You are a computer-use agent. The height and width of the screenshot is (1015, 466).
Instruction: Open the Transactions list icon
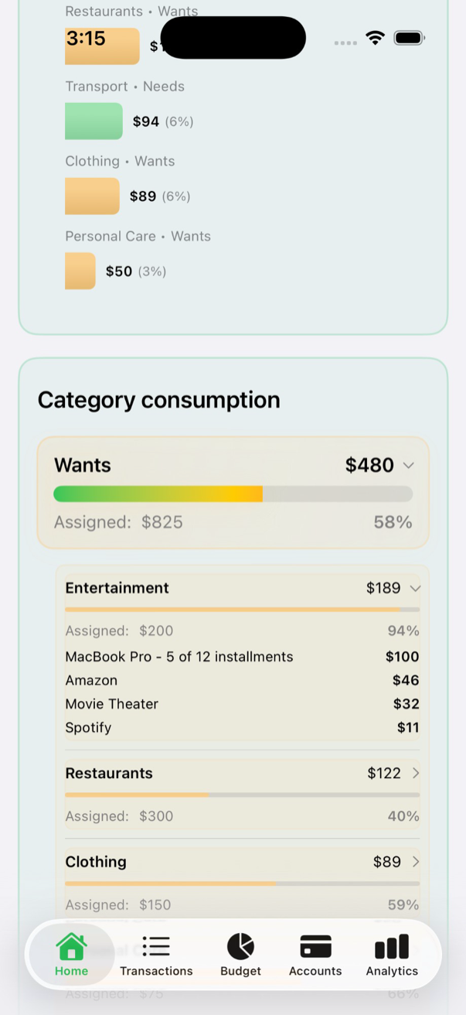(x=156, y=946)
